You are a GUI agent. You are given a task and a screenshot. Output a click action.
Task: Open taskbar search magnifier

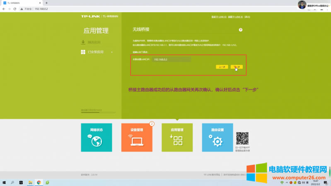click(12, 182)
